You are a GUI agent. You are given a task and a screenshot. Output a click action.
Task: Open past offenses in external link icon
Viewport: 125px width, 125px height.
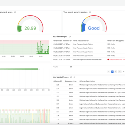click(x=74, y=77)
